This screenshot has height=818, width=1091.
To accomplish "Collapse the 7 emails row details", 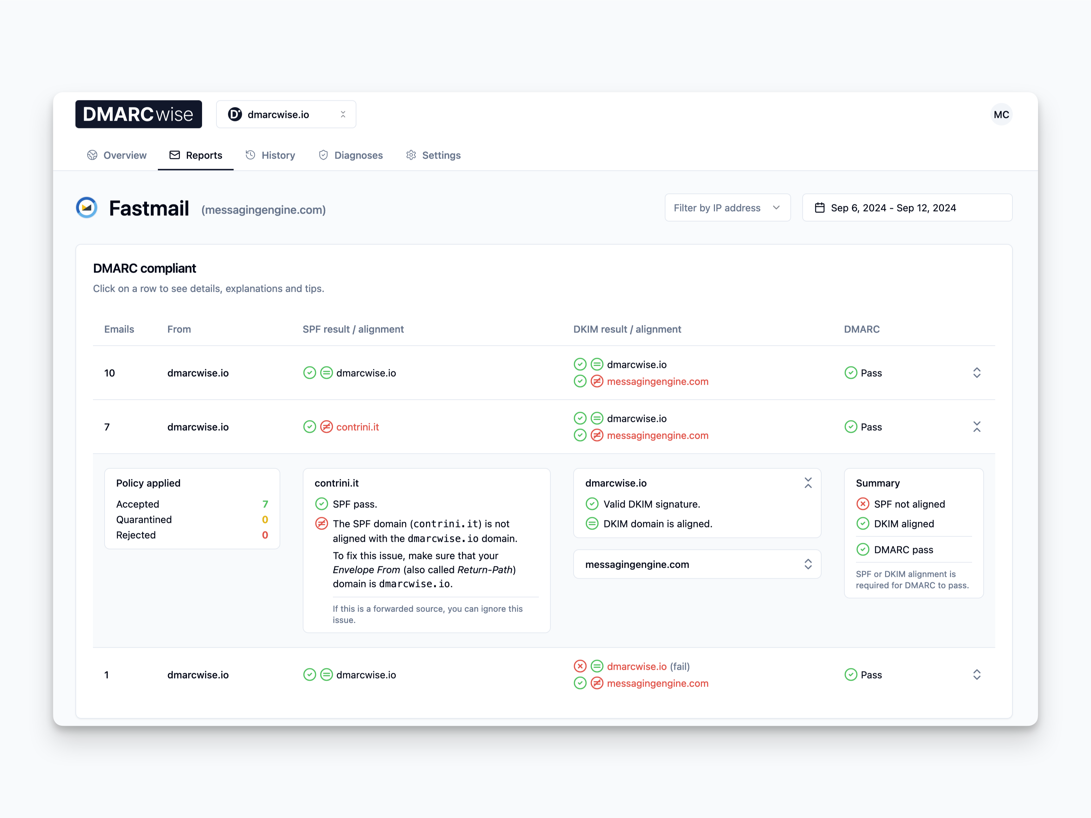I will (x=977, y=427).
